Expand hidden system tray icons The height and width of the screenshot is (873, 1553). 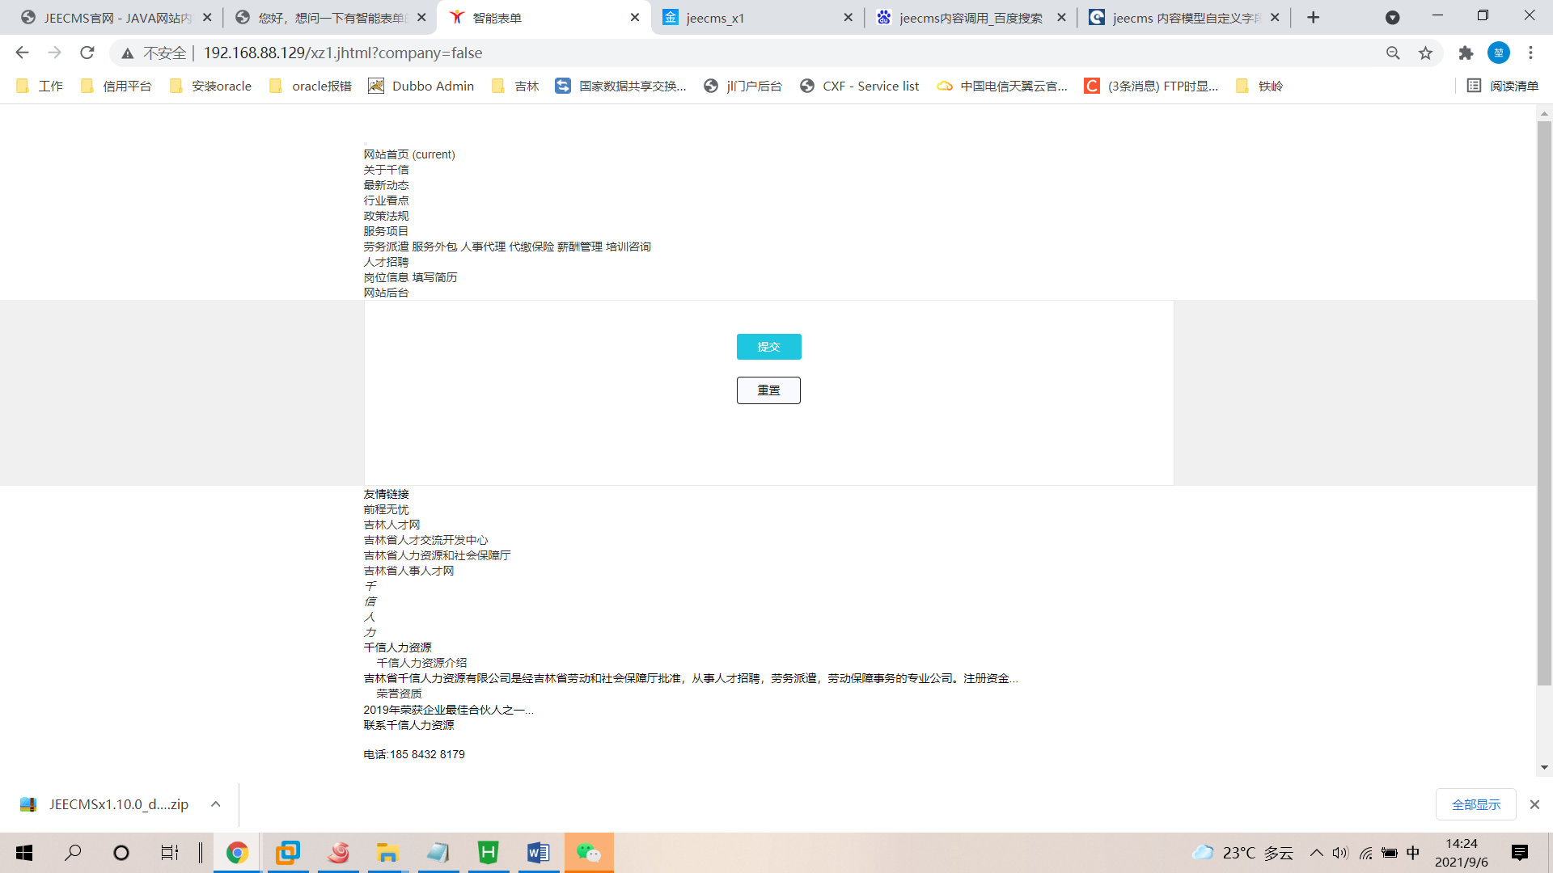point(1316,853)
